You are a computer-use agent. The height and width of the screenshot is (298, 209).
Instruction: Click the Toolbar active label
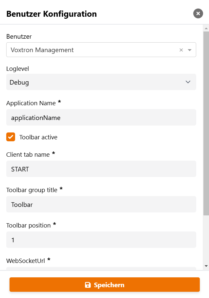(x=38, y=137)
